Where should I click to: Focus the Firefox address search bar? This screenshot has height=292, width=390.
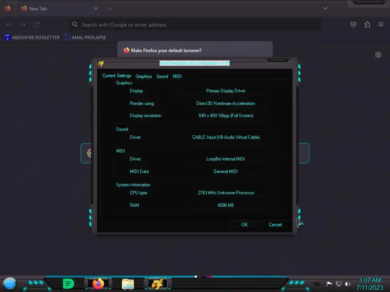pos(195,25)
